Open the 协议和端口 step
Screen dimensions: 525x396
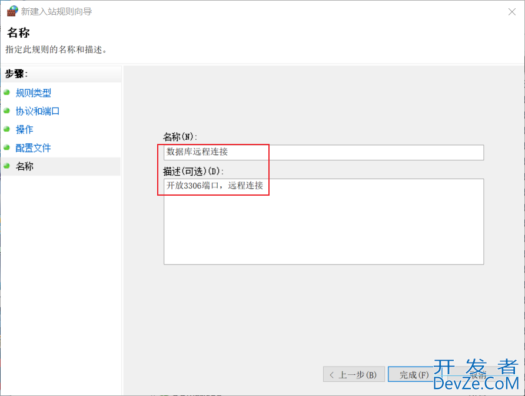tap(38, 111)
